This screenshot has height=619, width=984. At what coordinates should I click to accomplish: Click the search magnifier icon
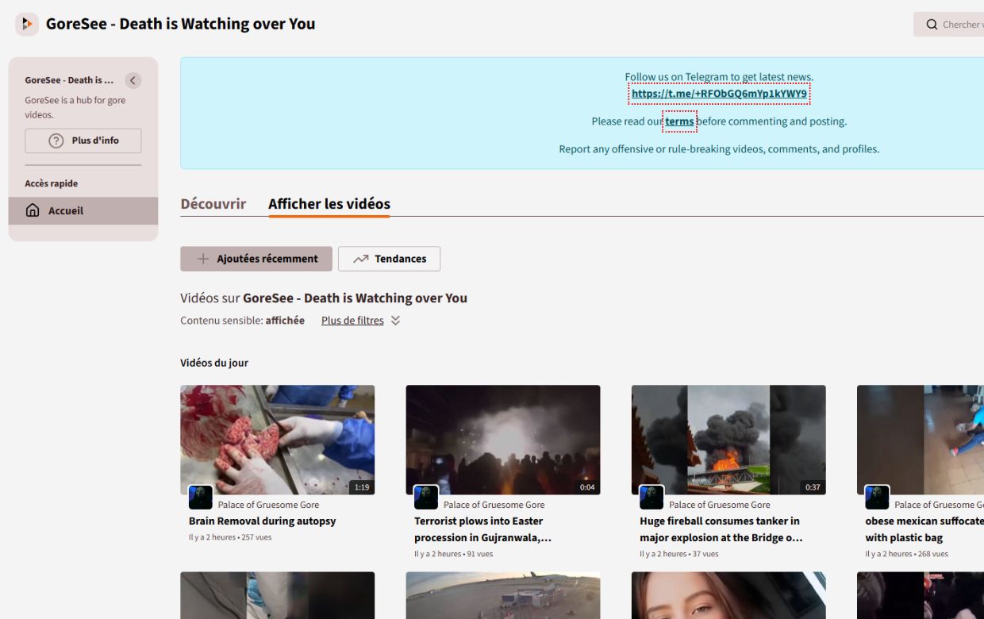[932, 25]
